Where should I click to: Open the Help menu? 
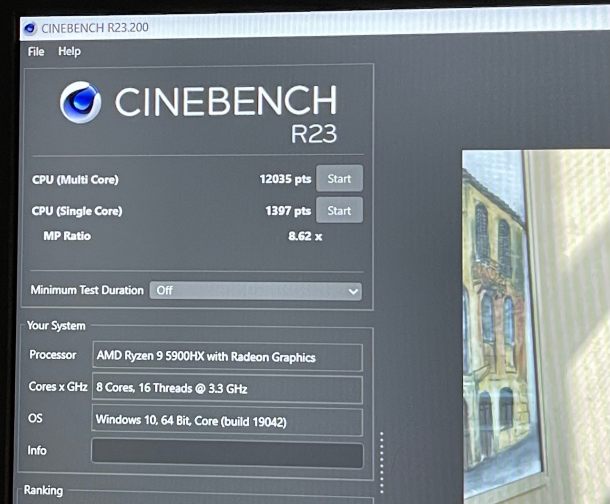tap(70, 51)
